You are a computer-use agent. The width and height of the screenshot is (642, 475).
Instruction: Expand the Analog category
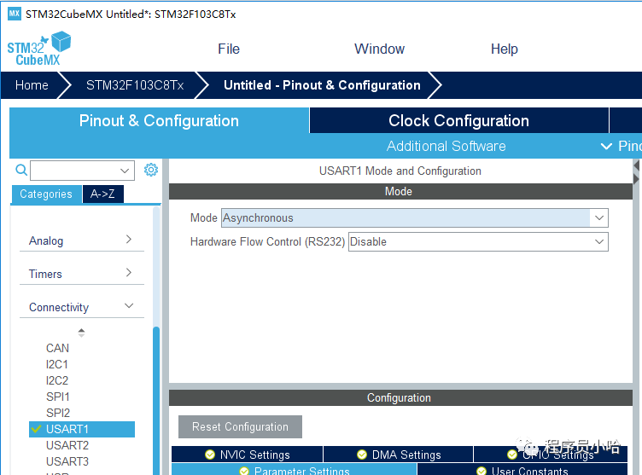click(81, 240)
